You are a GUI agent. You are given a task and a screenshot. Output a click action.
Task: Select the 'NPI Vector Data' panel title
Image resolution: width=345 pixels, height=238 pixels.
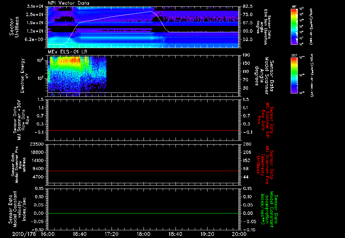[68, 3]
